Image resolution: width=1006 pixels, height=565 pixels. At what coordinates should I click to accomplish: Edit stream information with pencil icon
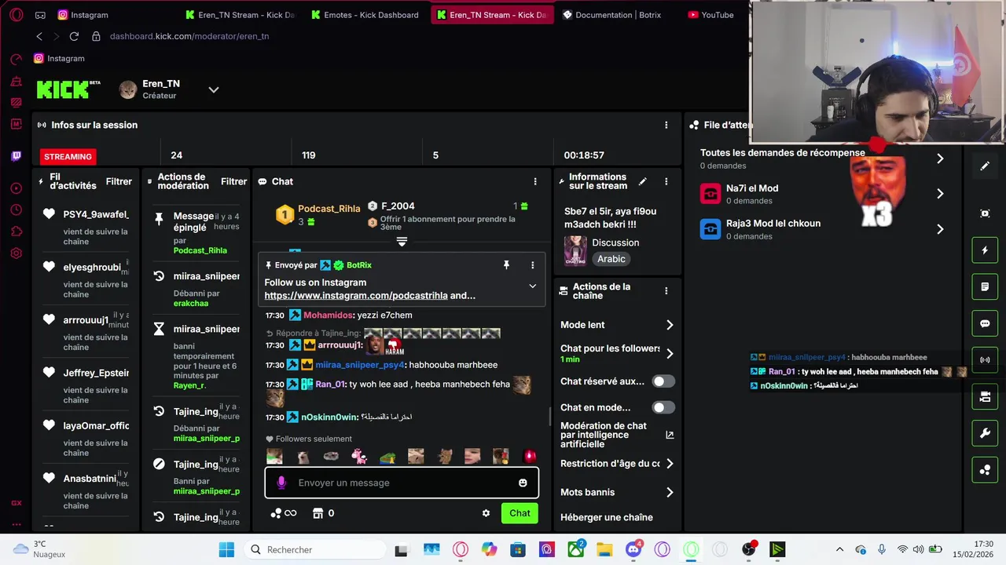(642, 181)
